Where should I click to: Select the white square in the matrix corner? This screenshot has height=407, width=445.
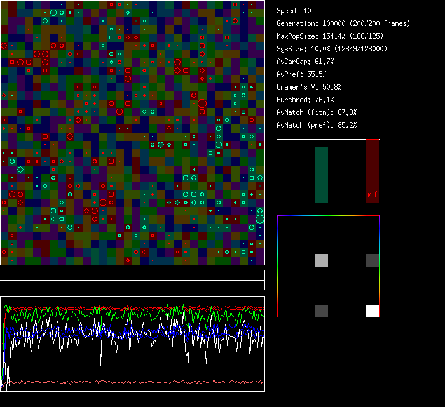click(x=373, y=310)
